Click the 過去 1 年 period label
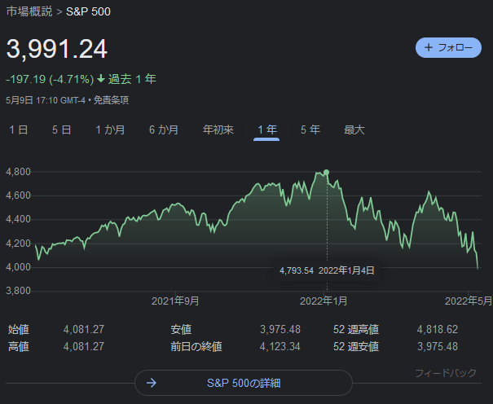The height and width of the screenshot is (404, 493). tap(132, 79)
